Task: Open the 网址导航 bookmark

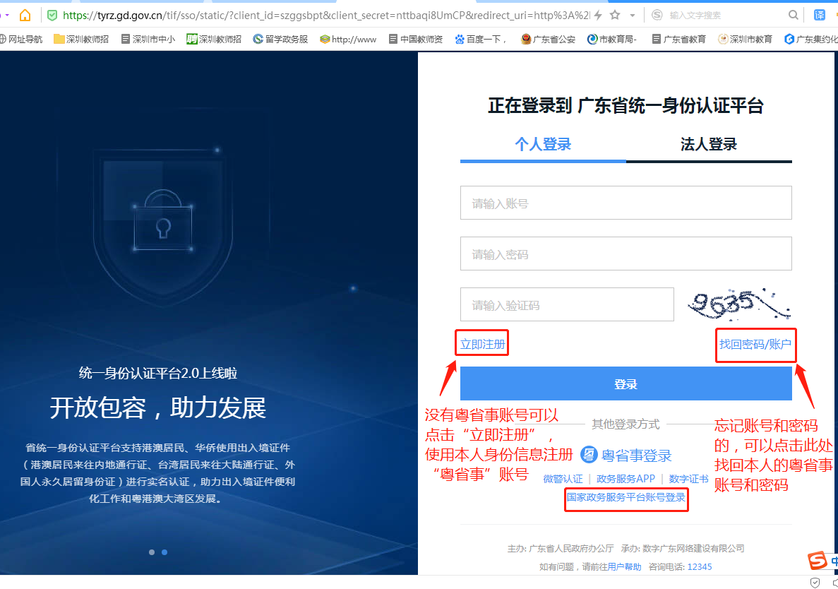Action: pyautogui.click(x=23, y=39)
